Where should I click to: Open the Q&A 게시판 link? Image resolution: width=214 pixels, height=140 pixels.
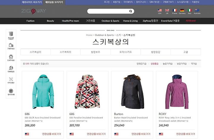click(154, 2)
